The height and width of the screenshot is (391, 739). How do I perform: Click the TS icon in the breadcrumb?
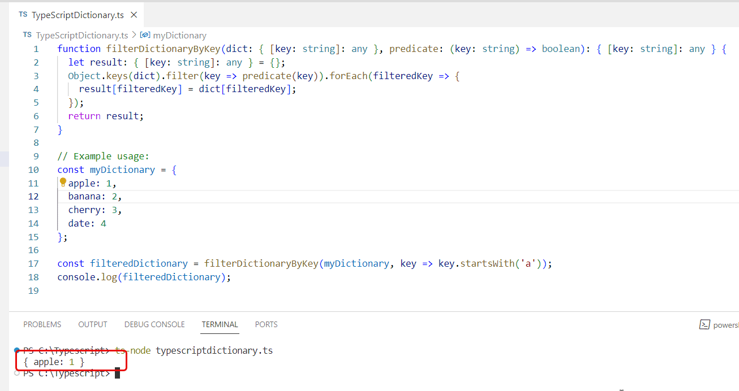(x=27, y=35)
